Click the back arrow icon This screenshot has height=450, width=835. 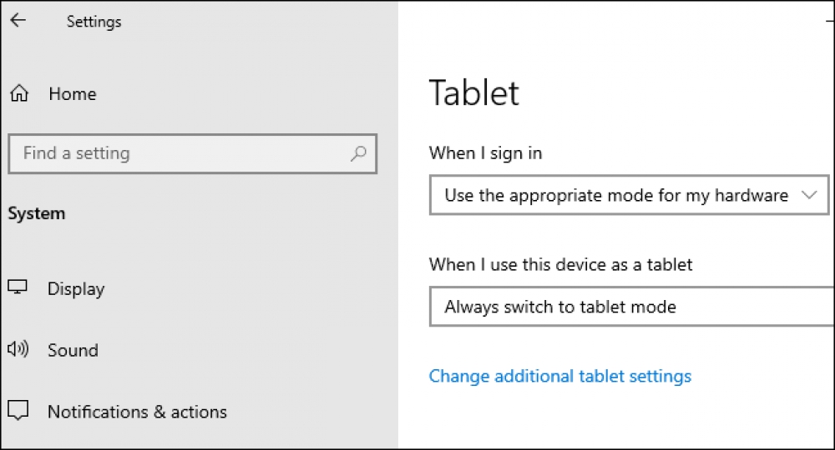point(18,20)
